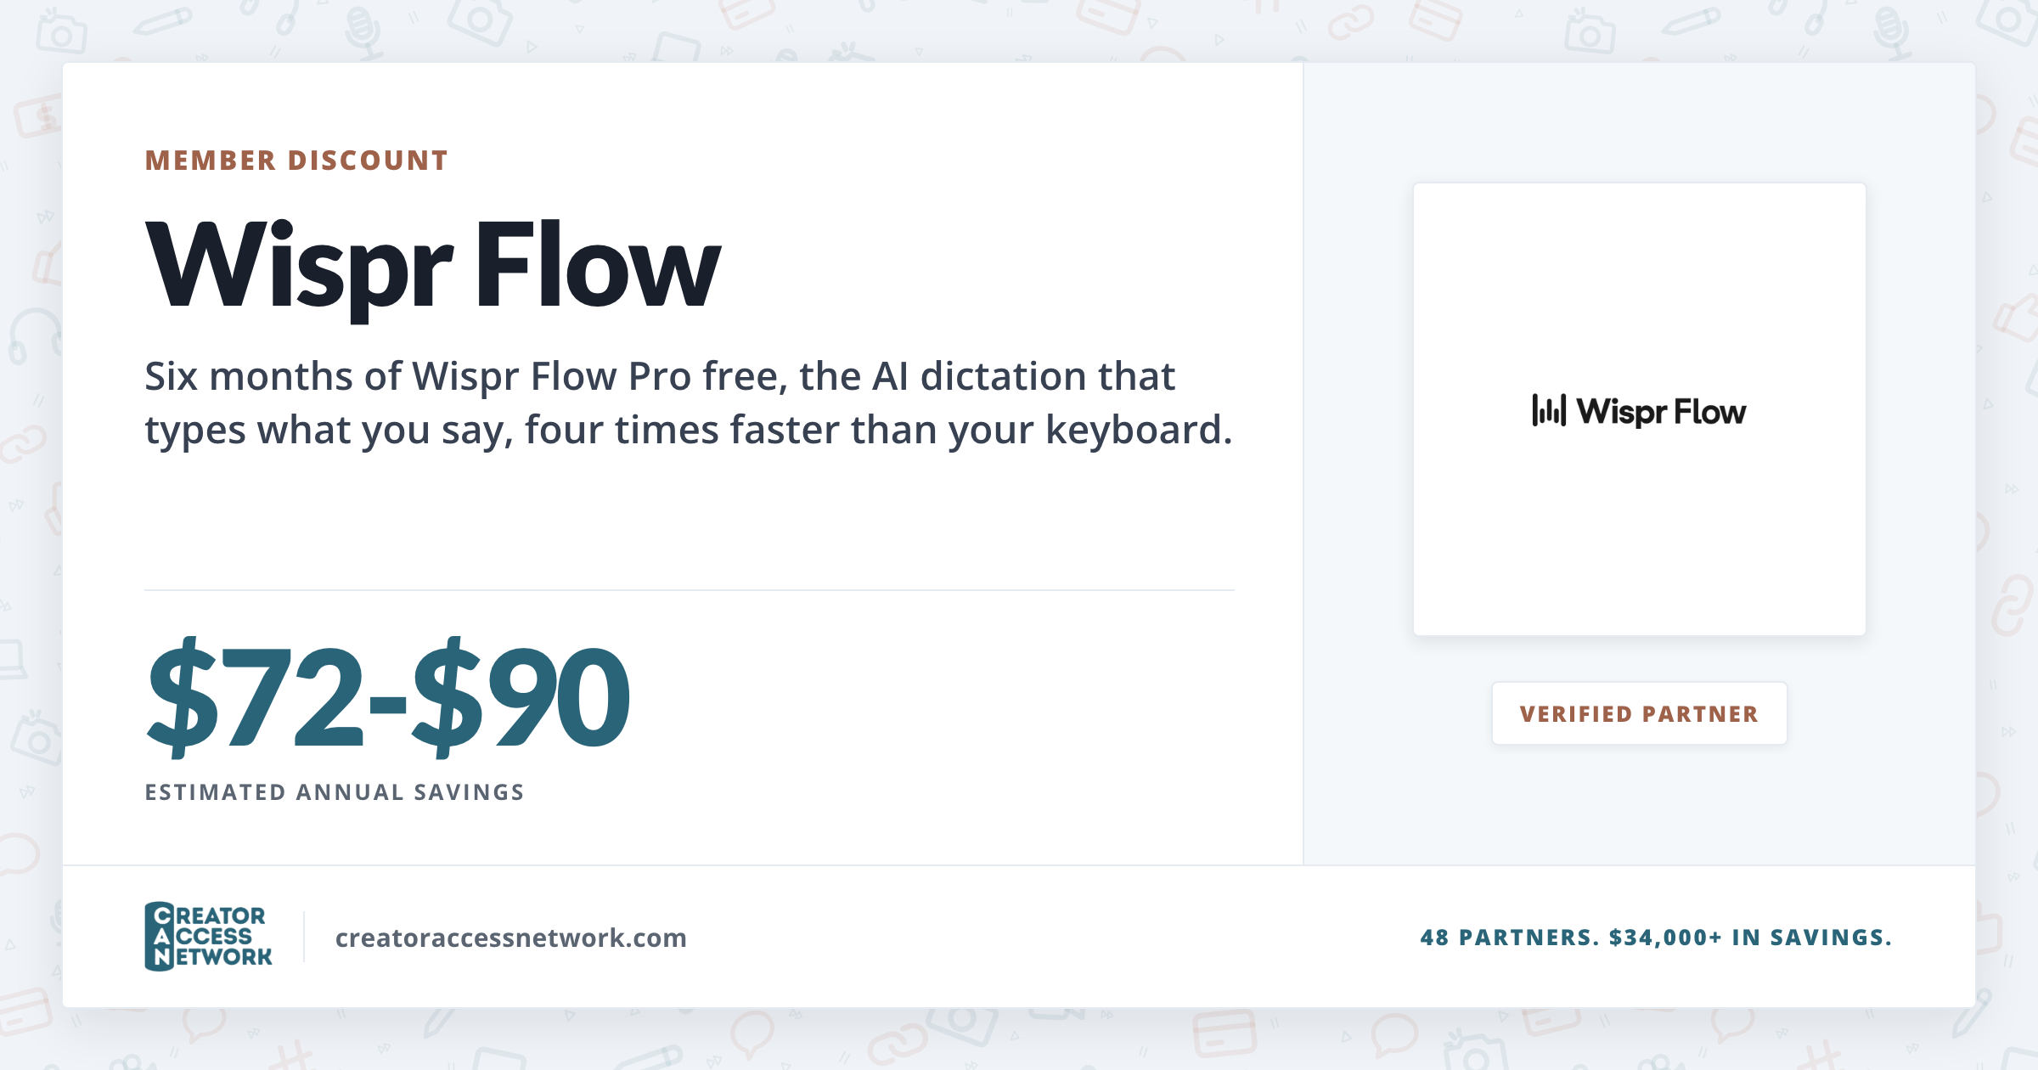Viewport: 2038px width, 1070px height.
Task: Click the headphones doodle on left edge
Action: 34,337
